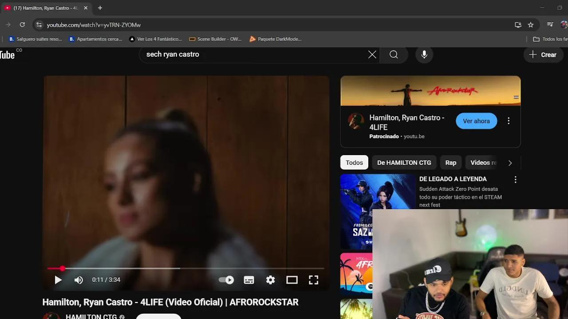Screen dimensions: 568x319
Task: Open the media controls icon in the toolbar
Action: [x=550, y=25]
